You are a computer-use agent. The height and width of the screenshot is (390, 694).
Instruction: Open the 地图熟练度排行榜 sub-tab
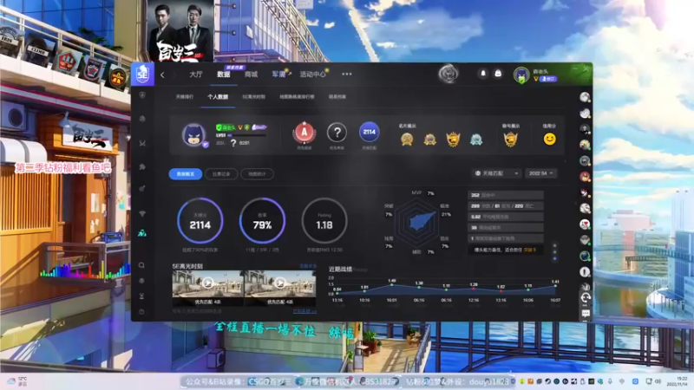297,97
